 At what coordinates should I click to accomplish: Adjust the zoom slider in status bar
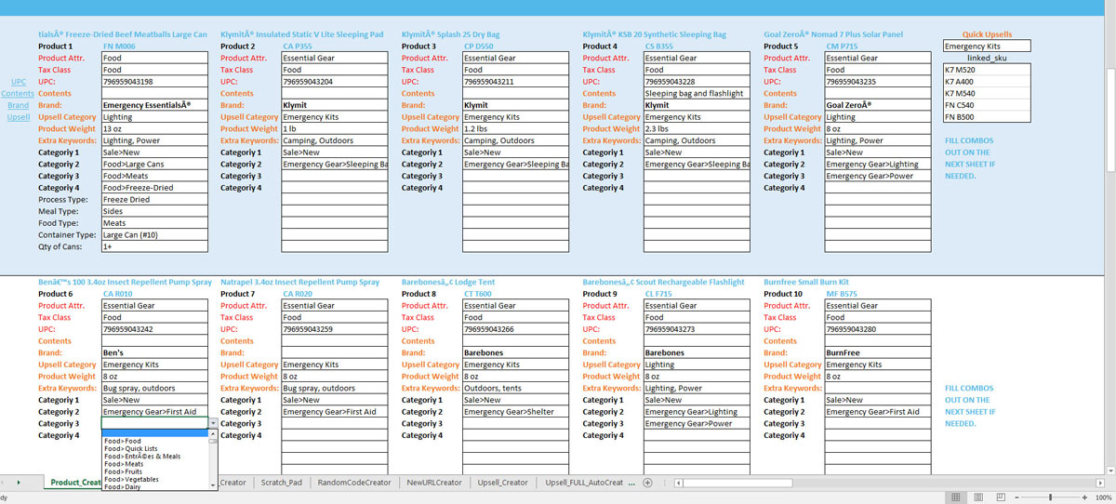tap(1051, 497)
